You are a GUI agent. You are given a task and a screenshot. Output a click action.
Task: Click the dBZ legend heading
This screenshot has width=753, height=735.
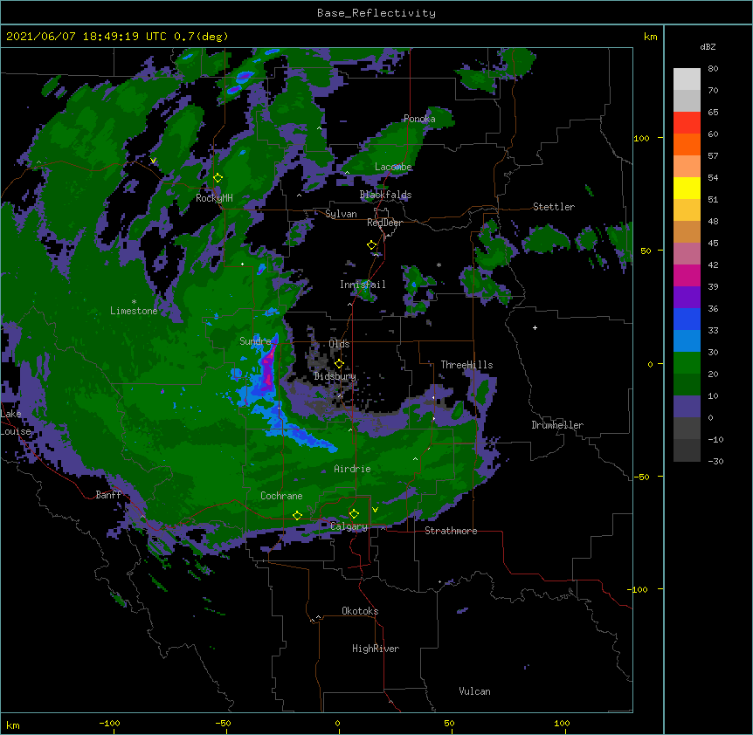point(708,47)
